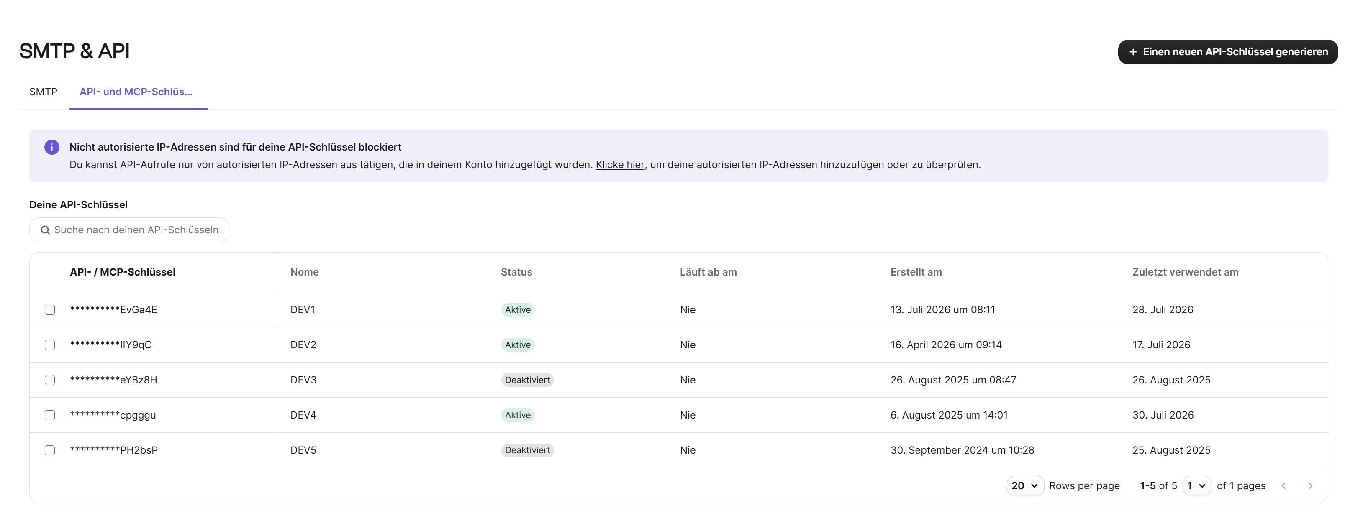This screenshot has height=521, width=1345.
Task: Click the Aktive badge for DEV2
Action: coord(517,345)
